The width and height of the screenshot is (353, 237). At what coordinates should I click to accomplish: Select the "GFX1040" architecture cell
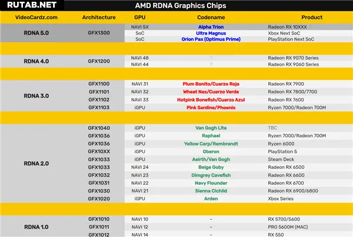pyautogui.click(x=99, y=128)
